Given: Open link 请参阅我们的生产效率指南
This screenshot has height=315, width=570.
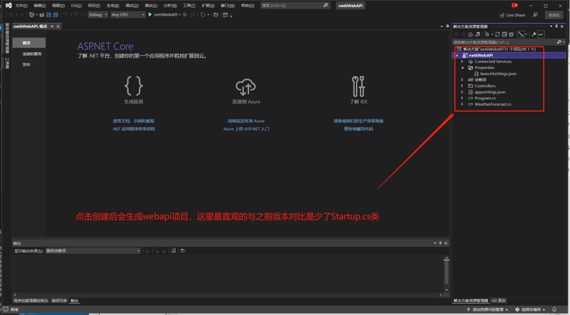Looking at the screenshot, I should 359,121.
